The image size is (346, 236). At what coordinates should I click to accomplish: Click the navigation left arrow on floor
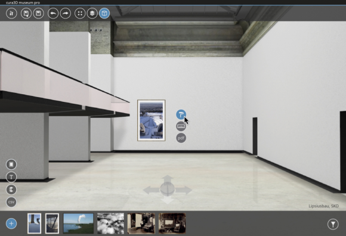point(151,190)
